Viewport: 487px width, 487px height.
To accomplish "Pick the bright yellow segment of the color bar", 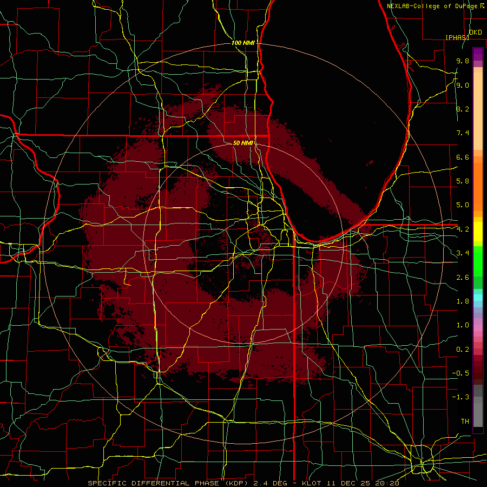I will pyautogui.click(x=478, y=232).
